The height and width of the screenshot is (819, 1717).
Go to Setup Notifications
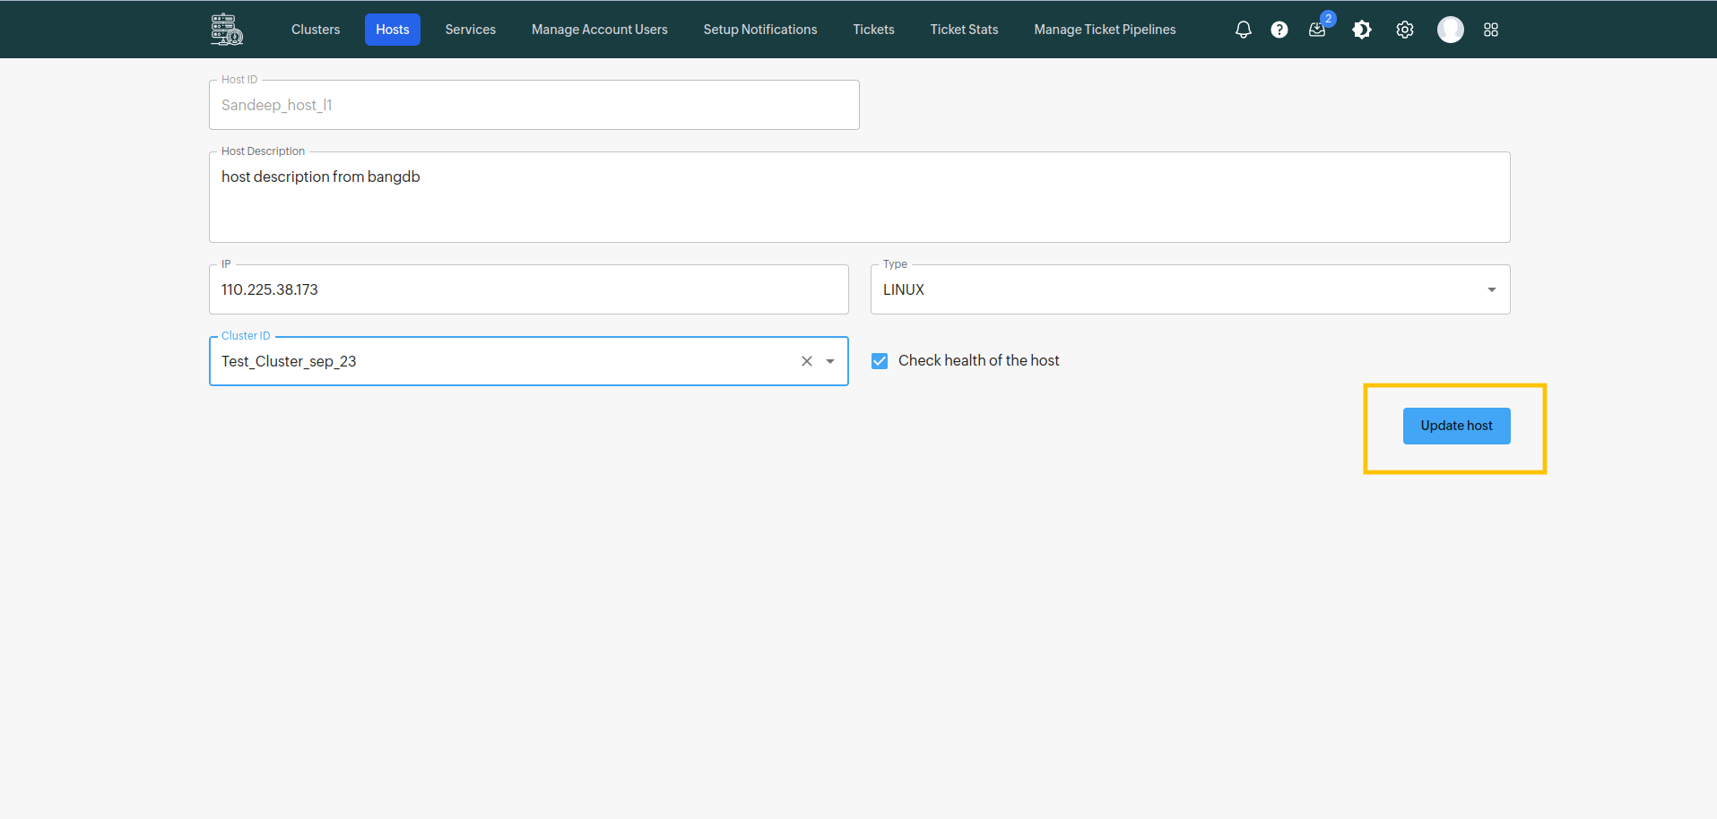coord(760,30)
